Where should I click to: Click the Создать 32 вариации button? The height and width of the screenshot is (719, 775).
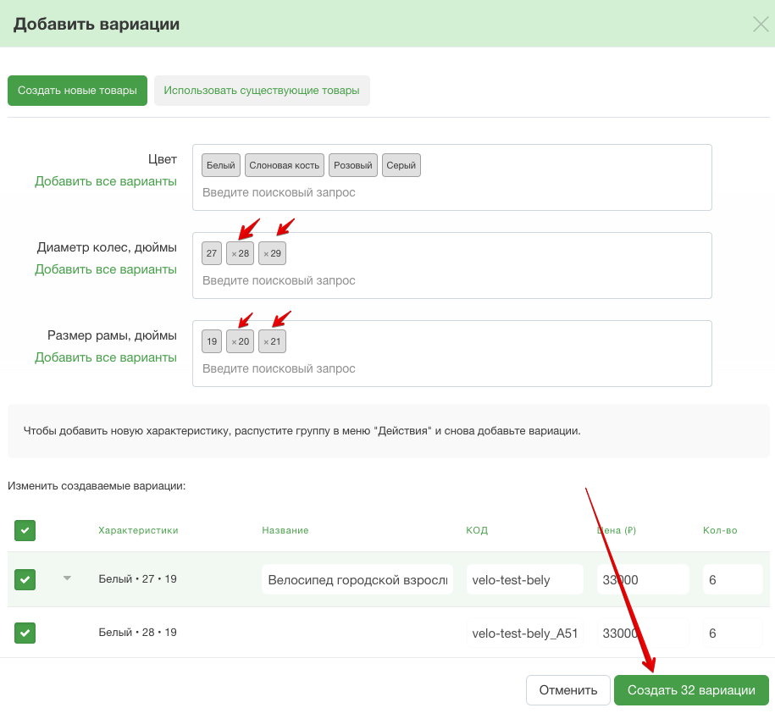[691, 690]
